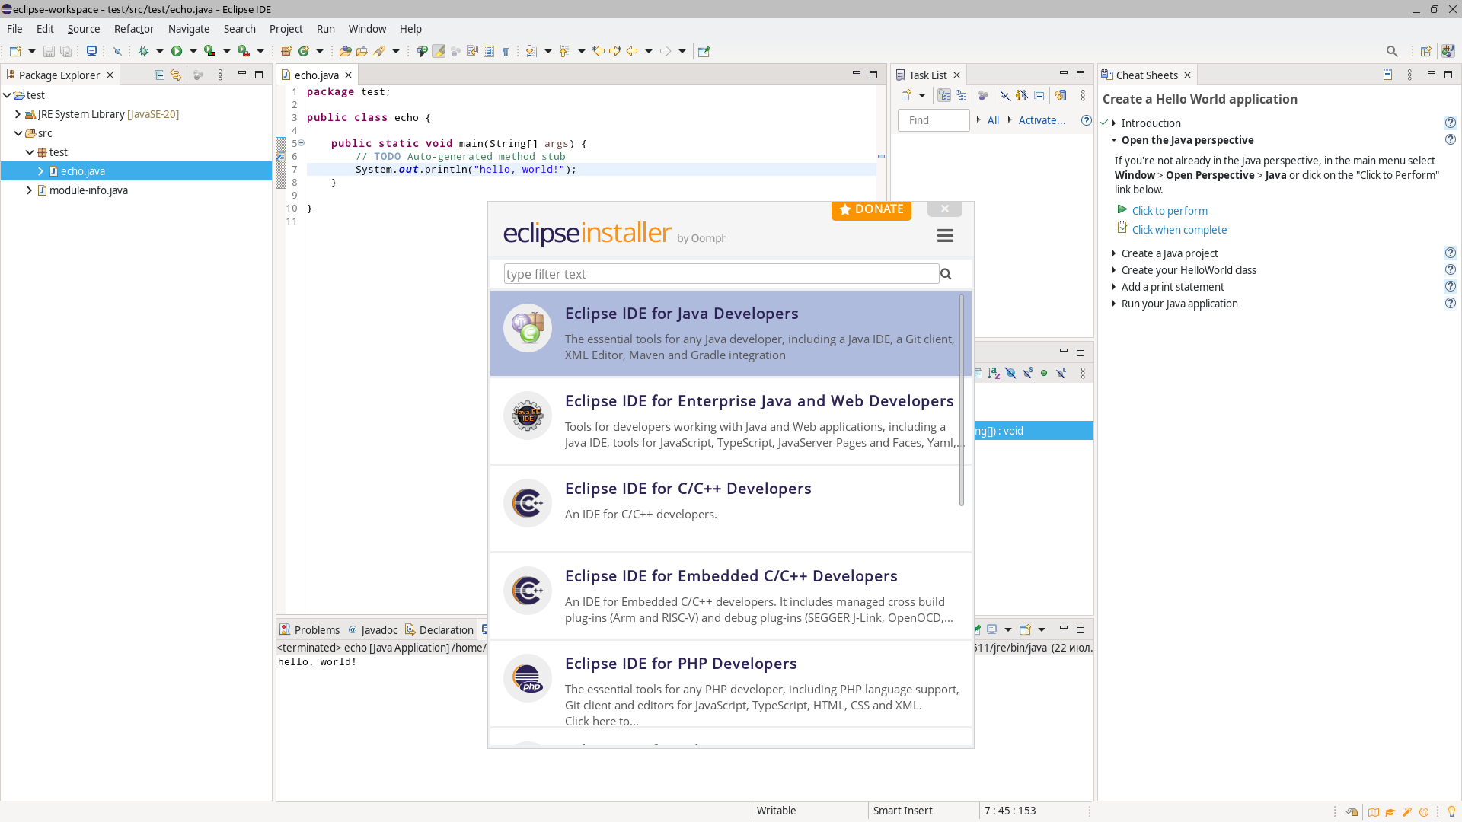
Task: Click the installer search magnifier icon
Action: (946, 274)
